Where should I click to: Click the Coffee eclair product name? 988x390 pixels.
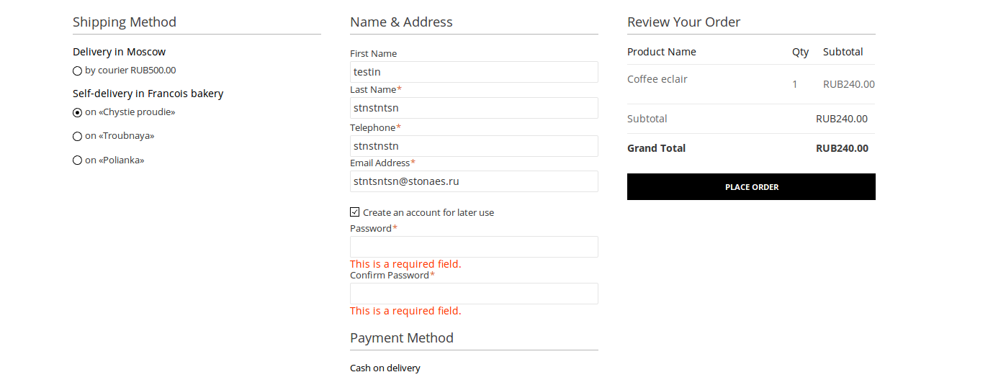pos(657,79)
